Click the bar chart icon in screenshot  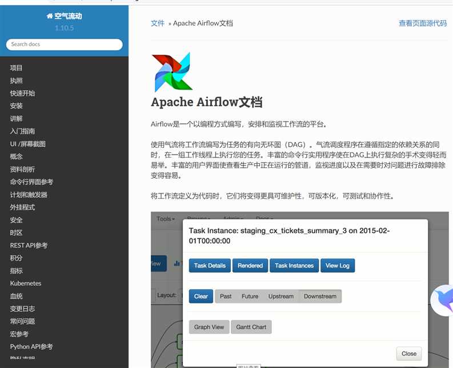177,263
